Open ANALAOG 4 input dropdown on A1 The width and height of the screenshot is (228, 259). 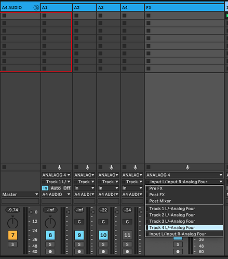56,175
